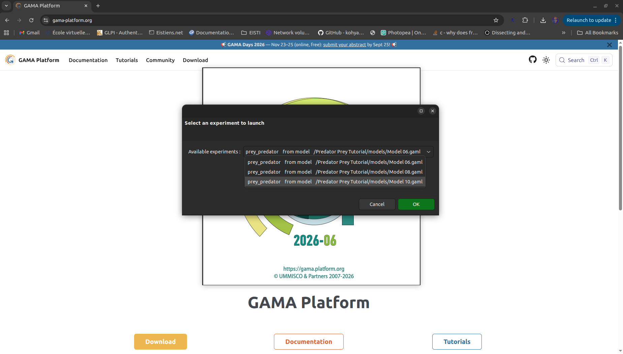Image resolution: width=623 pixels, height=354 pixels.
Task: Open the All Bookmarks folder
Action: pyautogui.click(x=597, y=33)
